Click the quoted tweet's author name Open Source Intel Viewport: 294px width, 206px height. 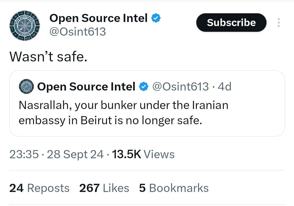86,87
